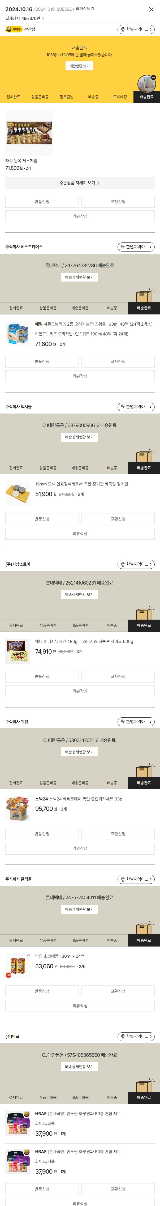
Task: View 배송상세현황 for 롯데택배 247764782786
Action: coord(80,277)
